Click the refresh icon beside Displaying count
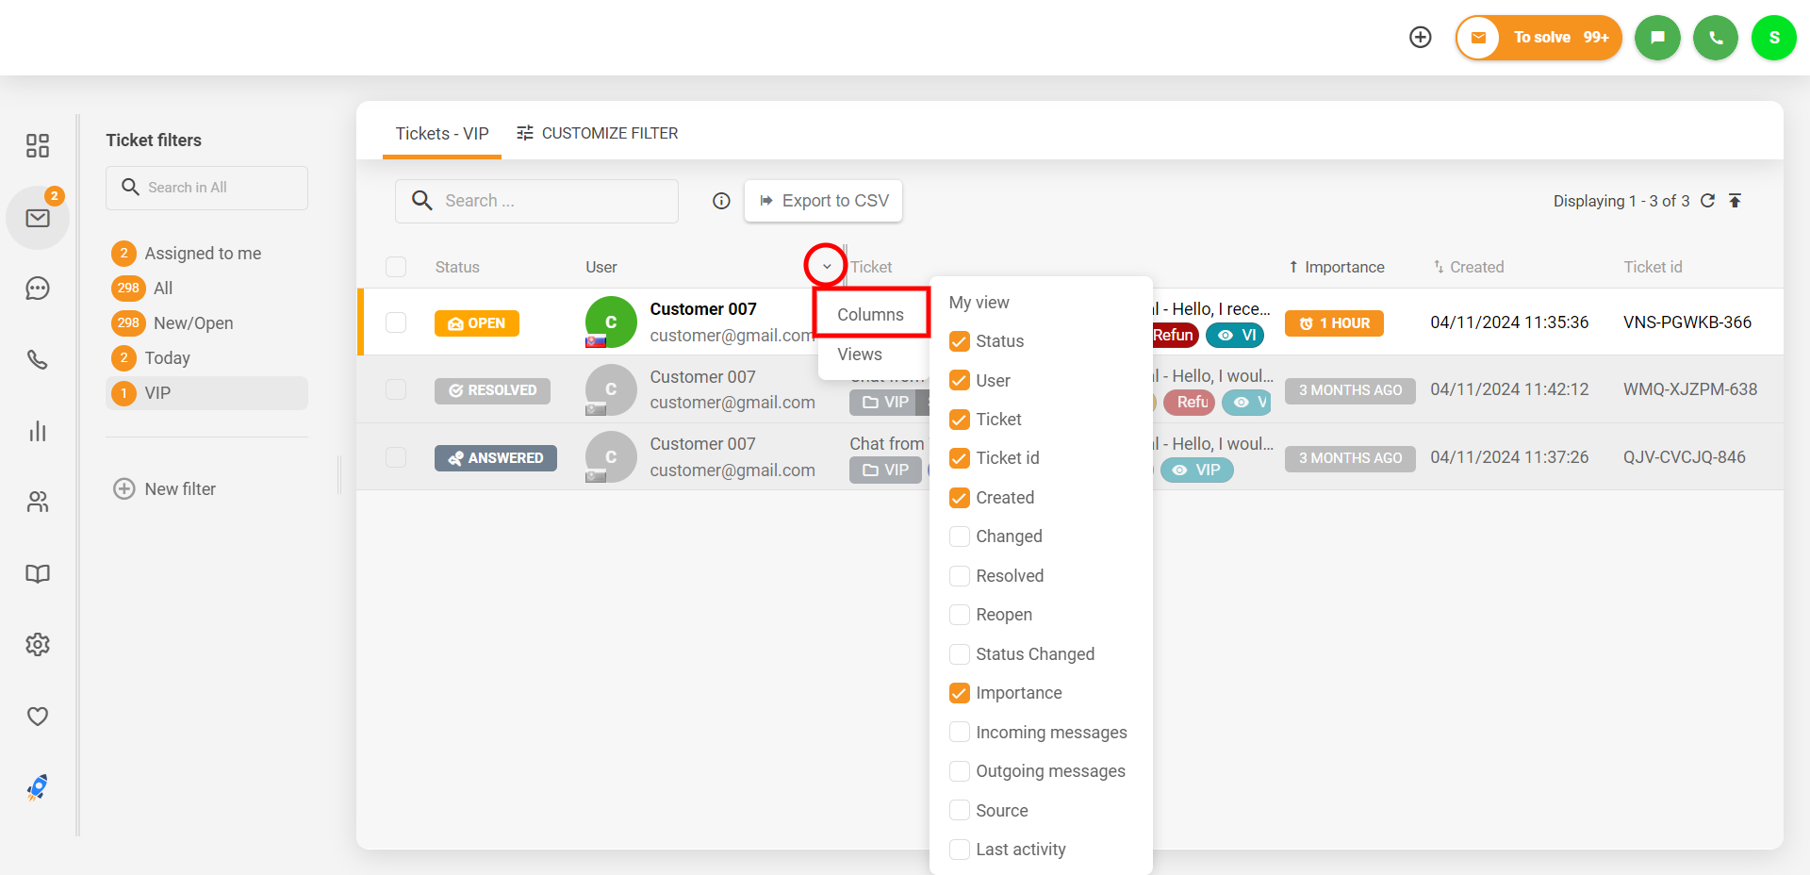The width and height of the screenshot is (1810, 875). pyautogui.click(x=1707, y=201)
